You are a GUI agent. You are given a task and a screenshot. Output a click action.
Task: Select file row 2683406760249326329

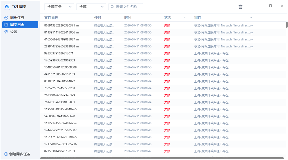[163, 95]
